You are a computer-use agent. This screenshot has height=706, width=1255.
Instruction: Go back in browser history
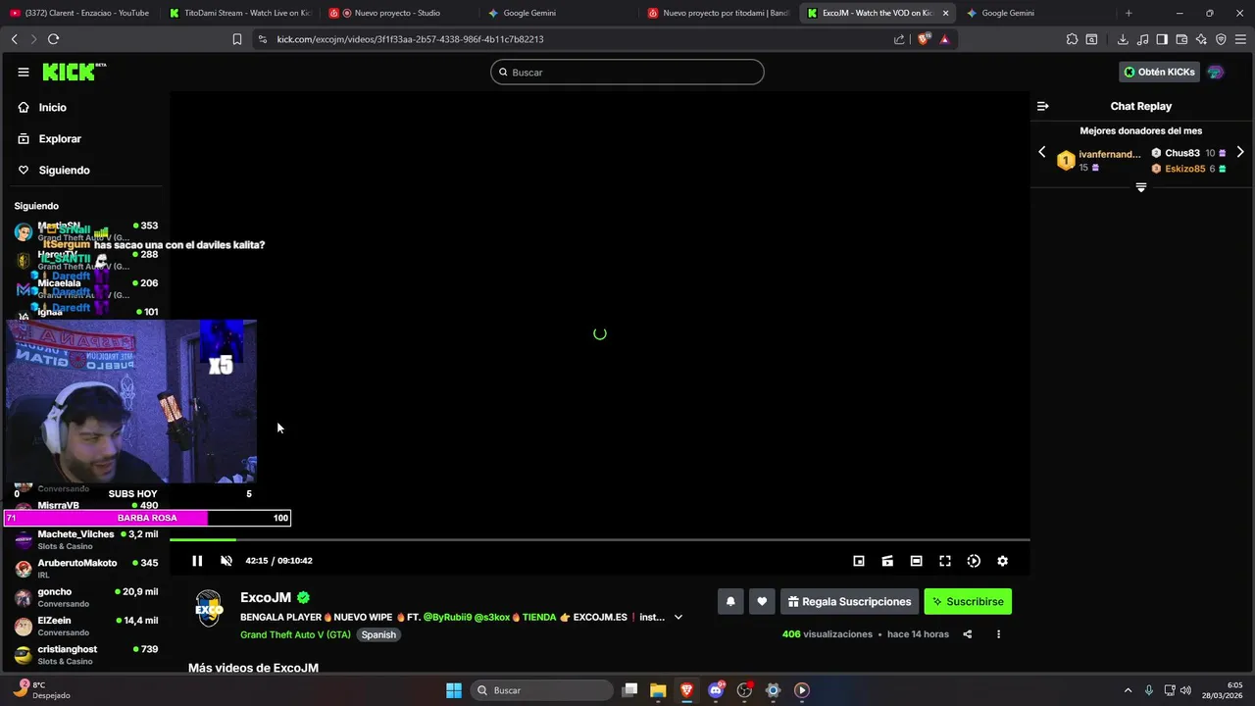click(x=15, y=39)
